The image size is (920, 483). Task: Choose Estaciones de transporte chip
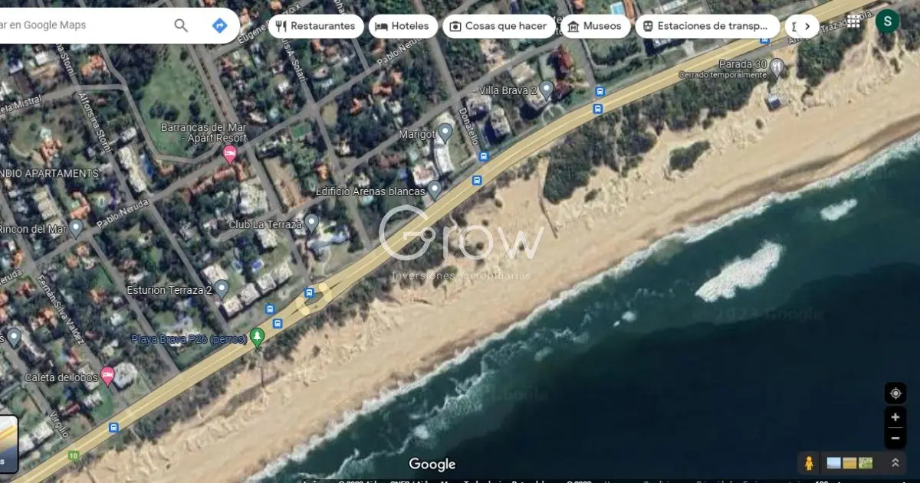click(x=707, y=26)
